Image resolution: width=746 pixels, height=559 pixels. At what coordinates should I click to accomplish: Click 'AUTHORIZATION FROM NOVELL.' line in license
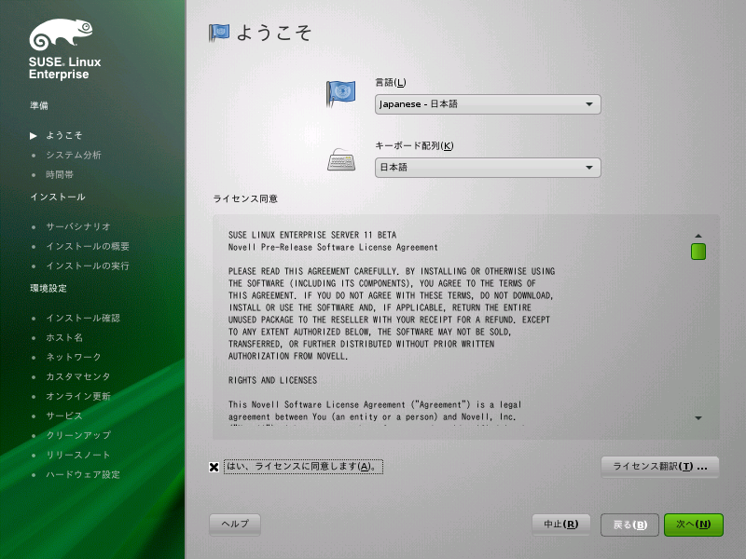288,356
